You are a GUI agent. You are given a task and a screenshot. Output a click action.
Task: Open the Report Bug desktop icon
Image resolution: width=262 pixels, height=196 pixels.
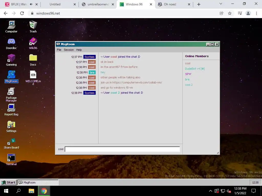click(11, 110)
